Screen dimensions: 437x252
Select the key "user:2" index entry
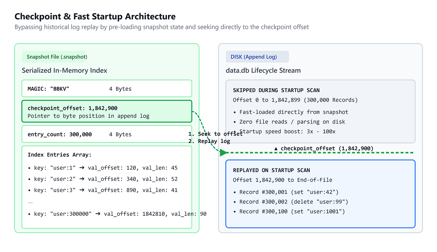pos(103,179)
